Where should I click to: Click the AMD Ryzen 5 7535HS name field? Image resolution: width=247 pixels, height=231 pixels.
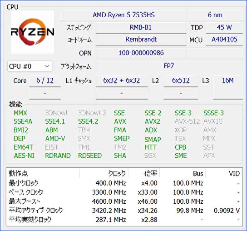[x=123, y=15]
